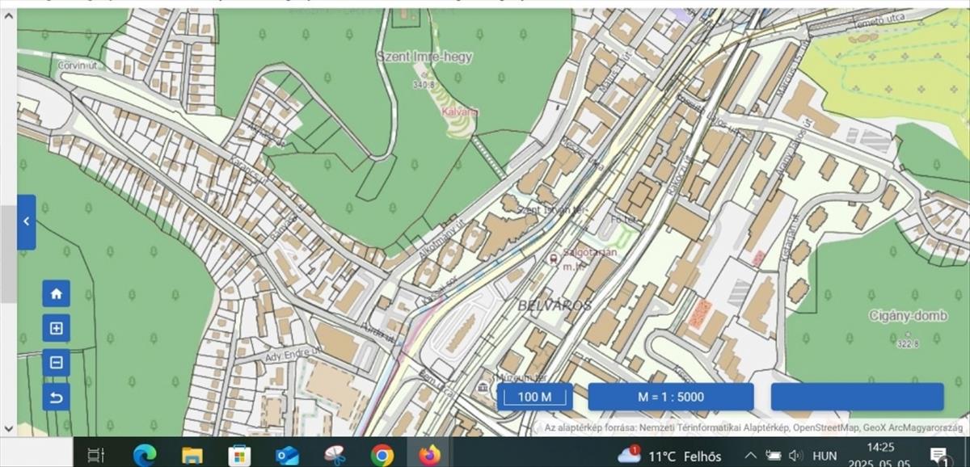Viewport: 970px width, 467px height.
Task: Launch Microsoft Edge from the taskbar
Action: [145, 455]
